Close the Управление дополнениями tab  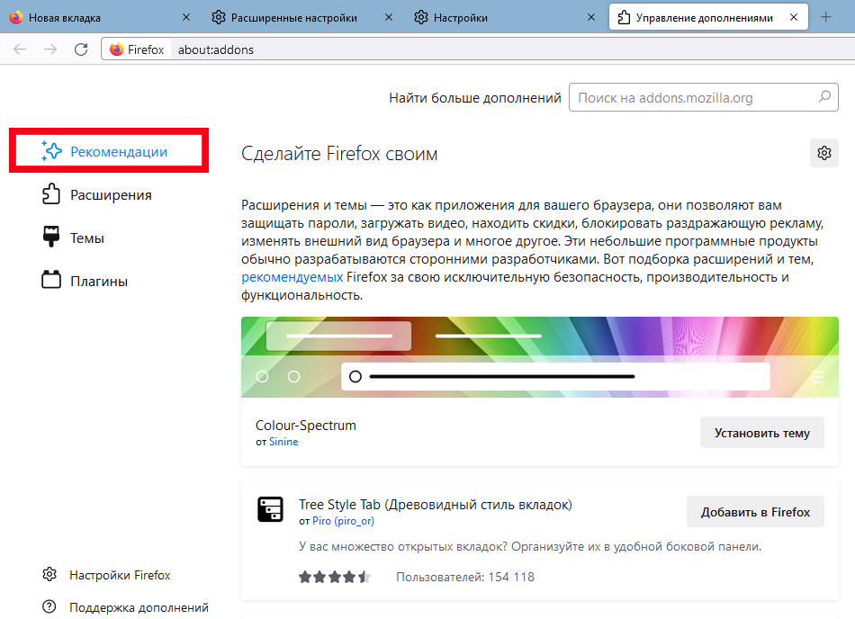(794, 17)
